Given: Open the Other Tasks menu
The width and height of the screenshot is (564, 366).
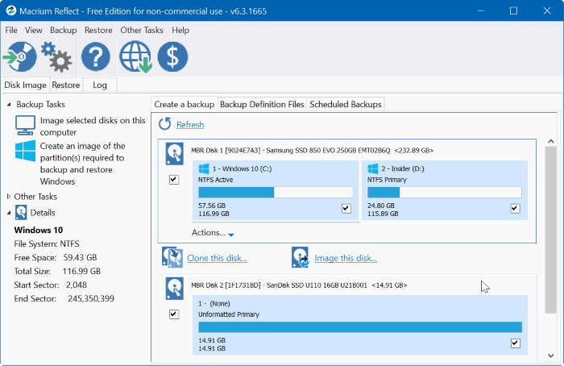Looking at the screenshot, I should pos(142,30).
